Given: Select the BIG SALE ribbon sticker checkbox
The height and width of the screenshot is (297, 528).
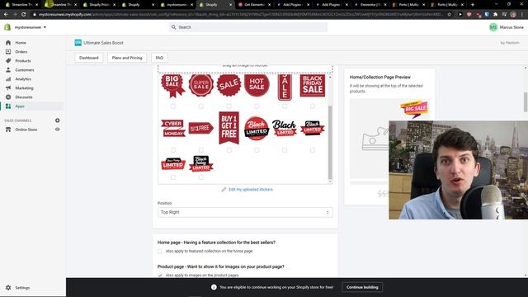Looking at the screenshot, I should coord(173,106).
